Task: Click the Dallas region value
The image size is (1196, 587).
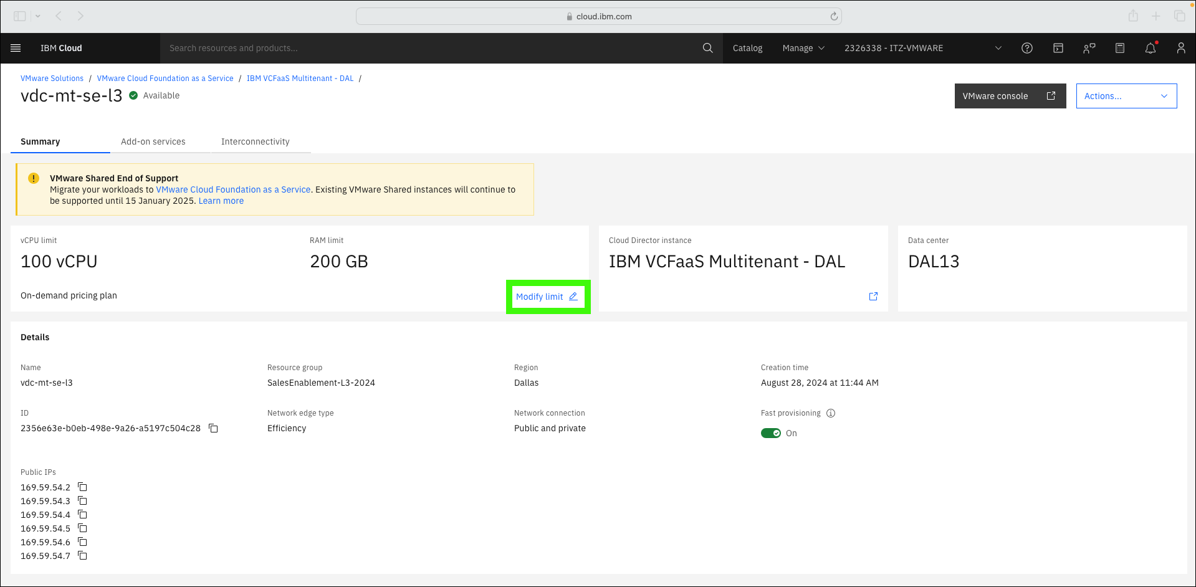Action: coord(526,383)
